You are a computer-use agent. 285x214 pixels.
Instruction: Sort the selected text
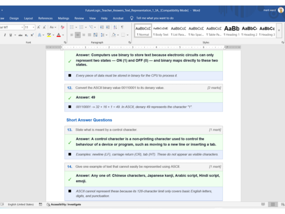(115, 27)
